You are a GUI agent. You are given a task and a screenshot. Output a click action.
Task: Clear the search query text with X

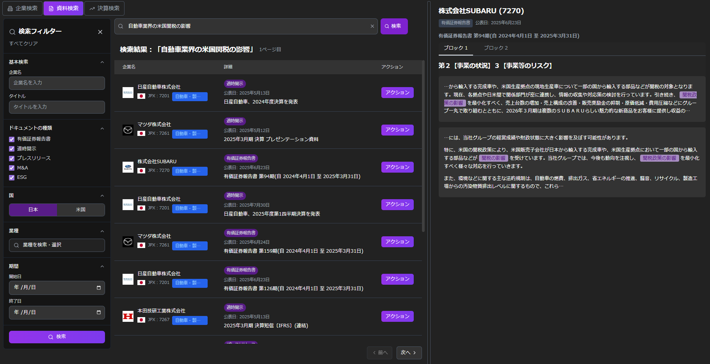point(372,26)
